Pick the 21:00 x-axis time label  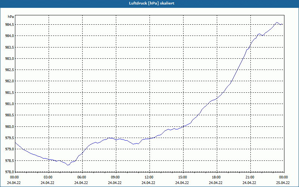click(x=250, y=177)
